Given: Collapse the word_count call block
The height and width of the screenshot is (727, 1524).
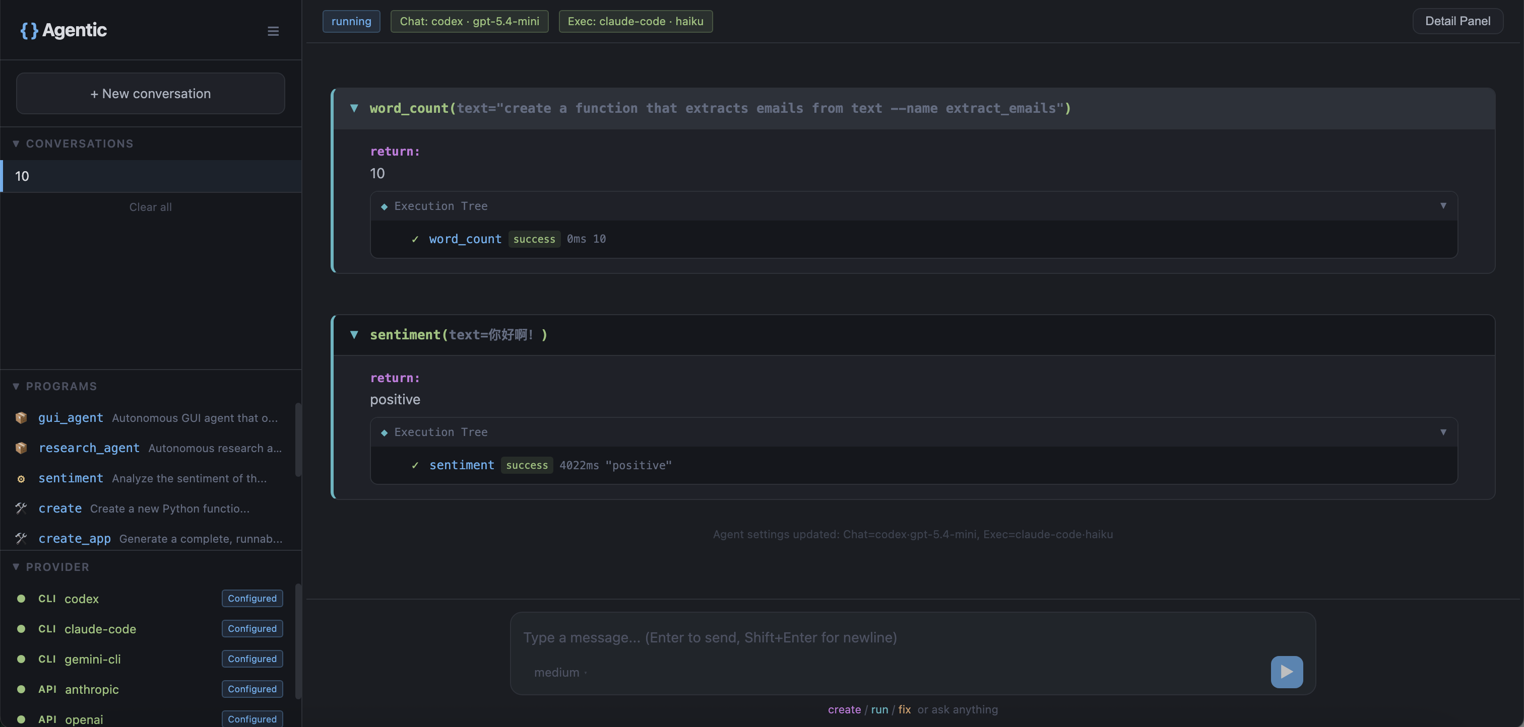Looking at the screenshot, I should tap(354, 108).
